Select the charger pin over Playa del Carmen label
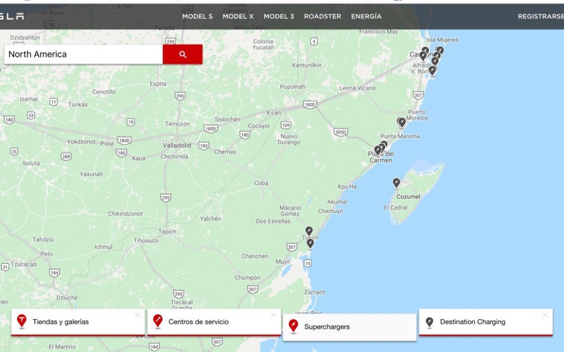This screenshot has width=564, height=352. click(378, 150)
